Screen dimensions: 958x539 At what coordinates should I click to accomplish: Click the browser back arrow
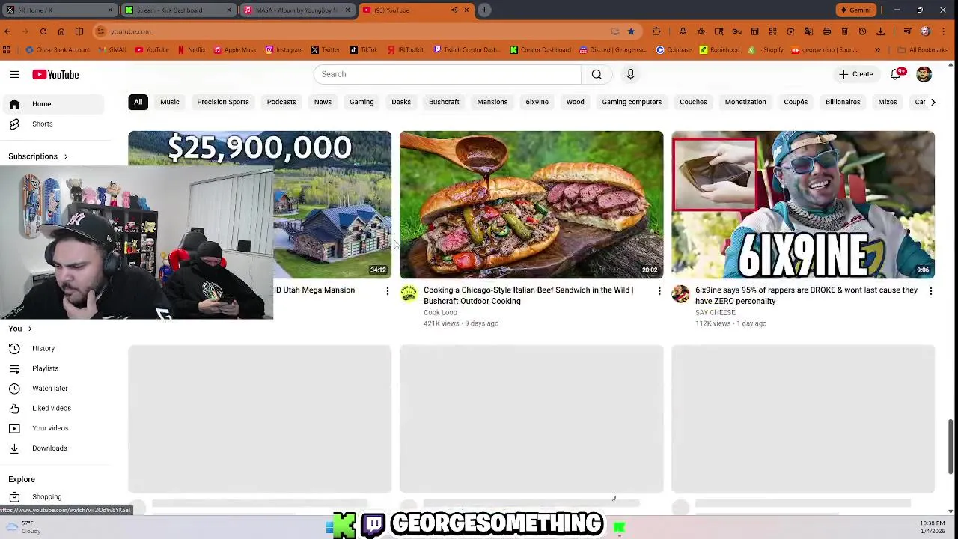[x=7, y=31]
